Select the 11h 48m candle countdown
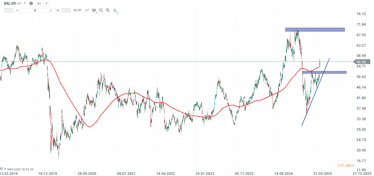Screen dimensions: 374x176 (x=346, y=165)
